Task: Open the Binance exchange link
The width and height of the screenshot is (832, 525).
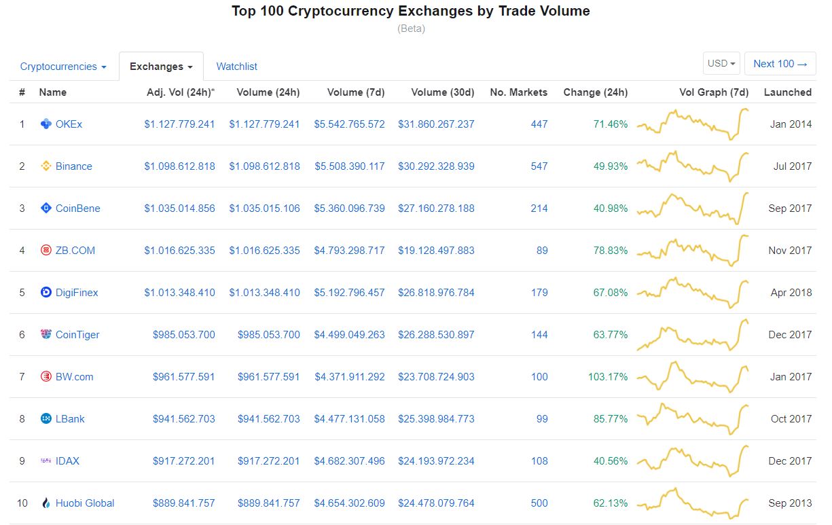Action: click(x=74, y=166)
